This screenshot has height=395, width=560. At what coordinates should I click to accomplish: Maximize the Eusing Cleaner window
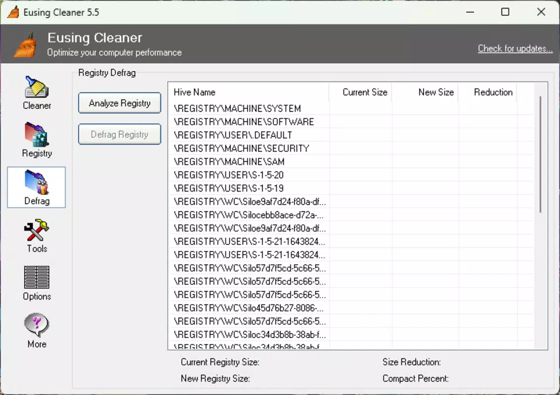[x=505, y=12]
